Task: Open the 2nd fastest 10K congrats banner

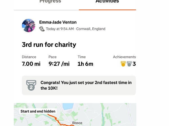Action: tap(79, 85)
